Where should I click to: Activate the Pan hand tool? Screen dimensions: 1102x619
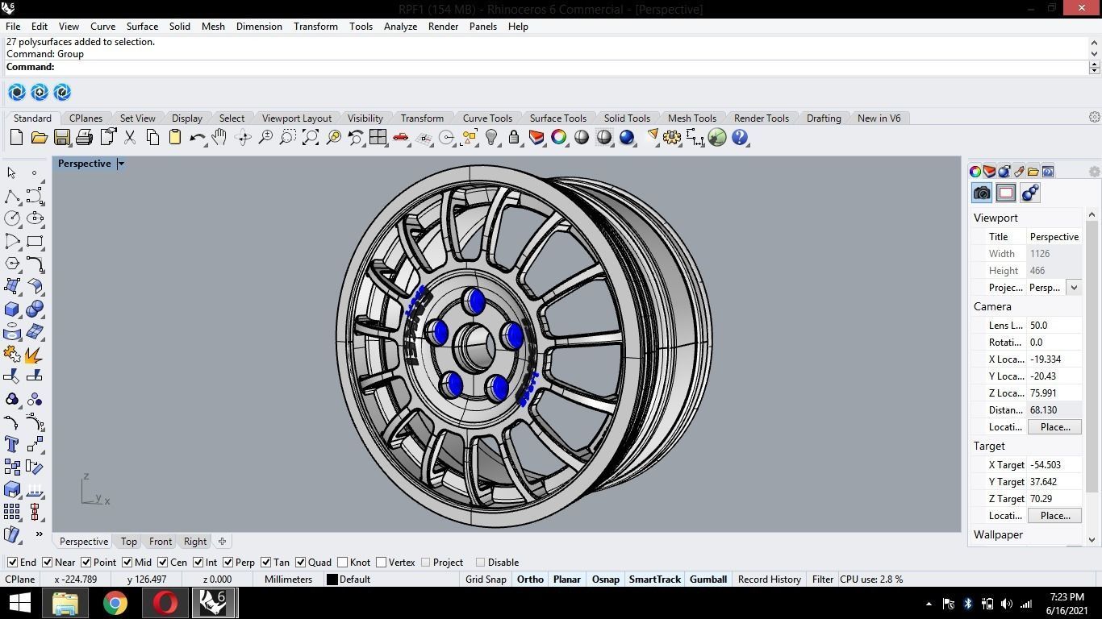[x=219, y=138]
